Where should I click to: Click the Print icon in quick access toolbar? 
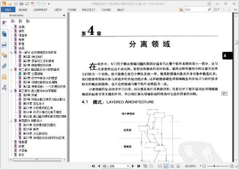(22, 4)
